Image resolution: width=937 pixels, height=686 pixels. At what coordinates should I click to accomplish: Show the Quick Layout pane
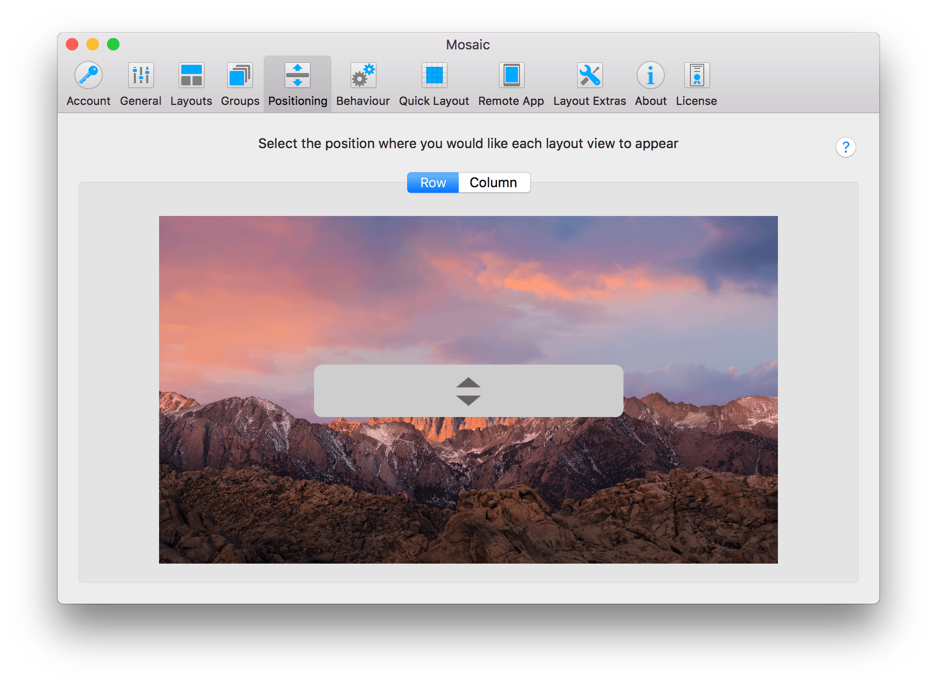pos(434,84)
